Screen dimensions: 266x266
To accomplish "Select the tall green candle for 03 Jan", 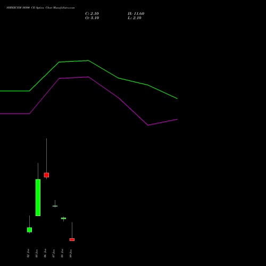I will pos(38,197).
